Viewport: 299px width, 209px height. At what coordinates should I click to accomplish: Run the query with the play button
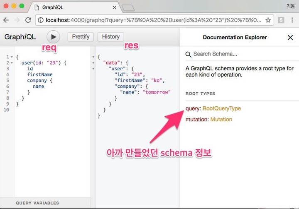point(54,37)
